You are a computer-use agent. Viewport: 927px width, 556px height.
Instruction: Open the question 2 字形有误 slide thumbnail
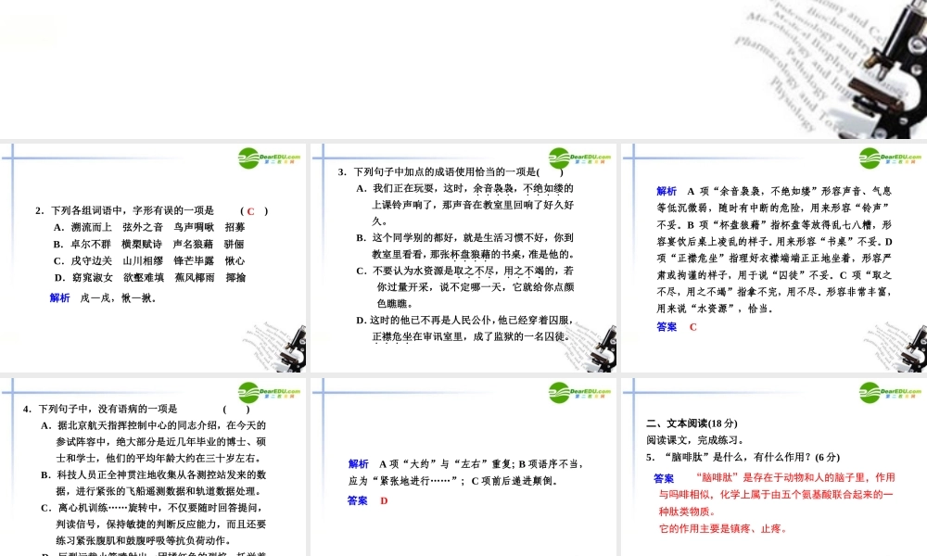tap(153, 258)
